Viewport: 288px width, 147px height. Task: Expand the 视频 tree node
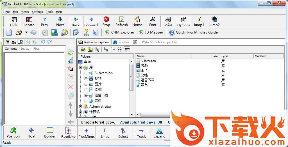[86, 79]
